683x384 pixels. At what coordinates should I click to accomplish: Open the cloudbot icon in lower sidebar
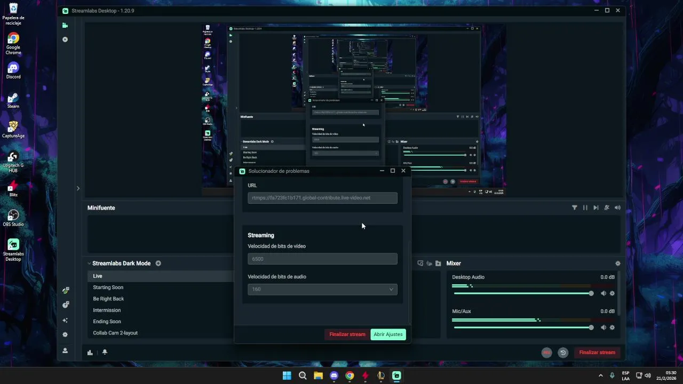tap(65, 305)
